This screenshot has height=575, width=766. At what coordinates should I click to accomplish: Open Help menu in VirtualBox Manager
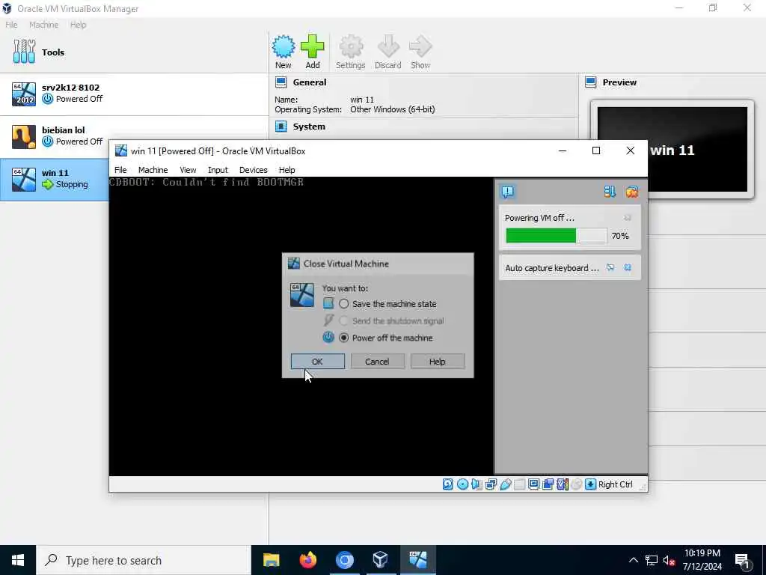coord(78,25)
